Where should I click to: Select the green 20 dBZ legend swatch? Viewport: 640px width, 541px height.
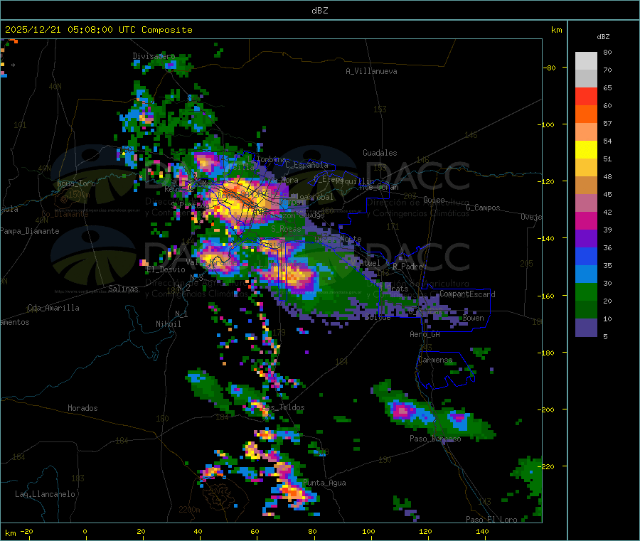pos(586,291)
